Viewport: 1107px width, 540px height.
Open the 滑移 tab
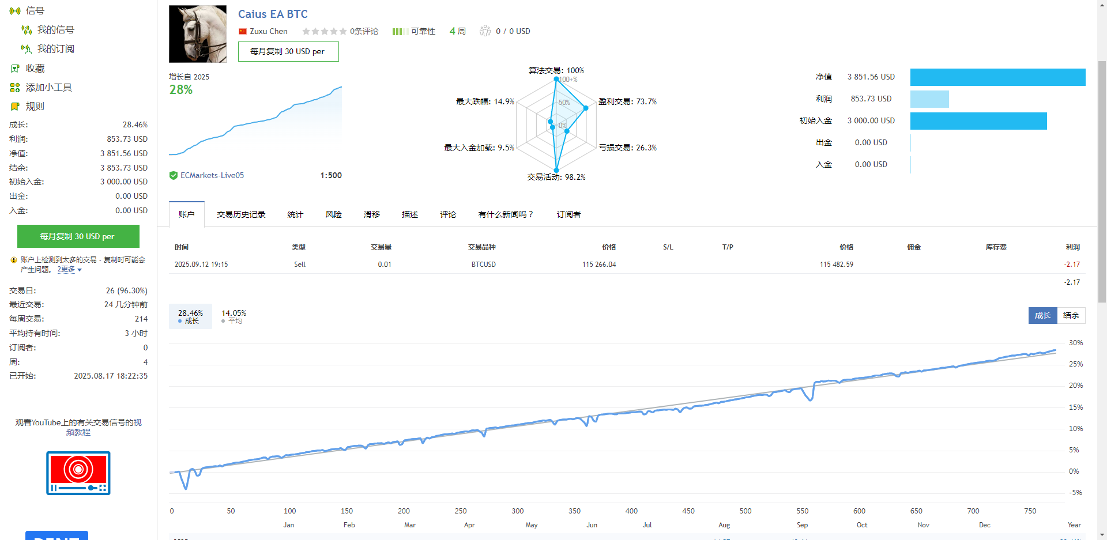tap(372, 214)
